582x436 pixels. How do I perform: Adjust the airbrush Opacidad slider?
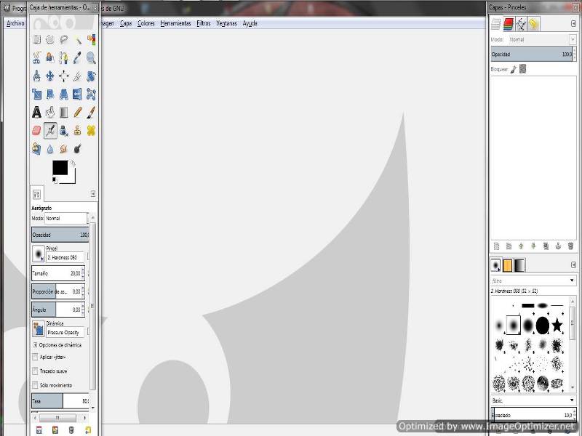click(60, 235)
